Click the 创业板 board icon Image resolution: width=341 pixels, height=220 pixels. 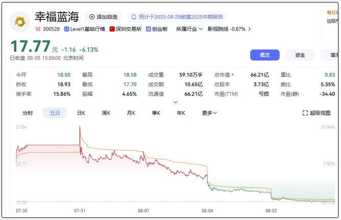tap(149, 29)
